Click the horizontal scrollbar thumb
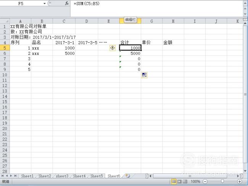248x186 pixels. (x=190, y=176)
